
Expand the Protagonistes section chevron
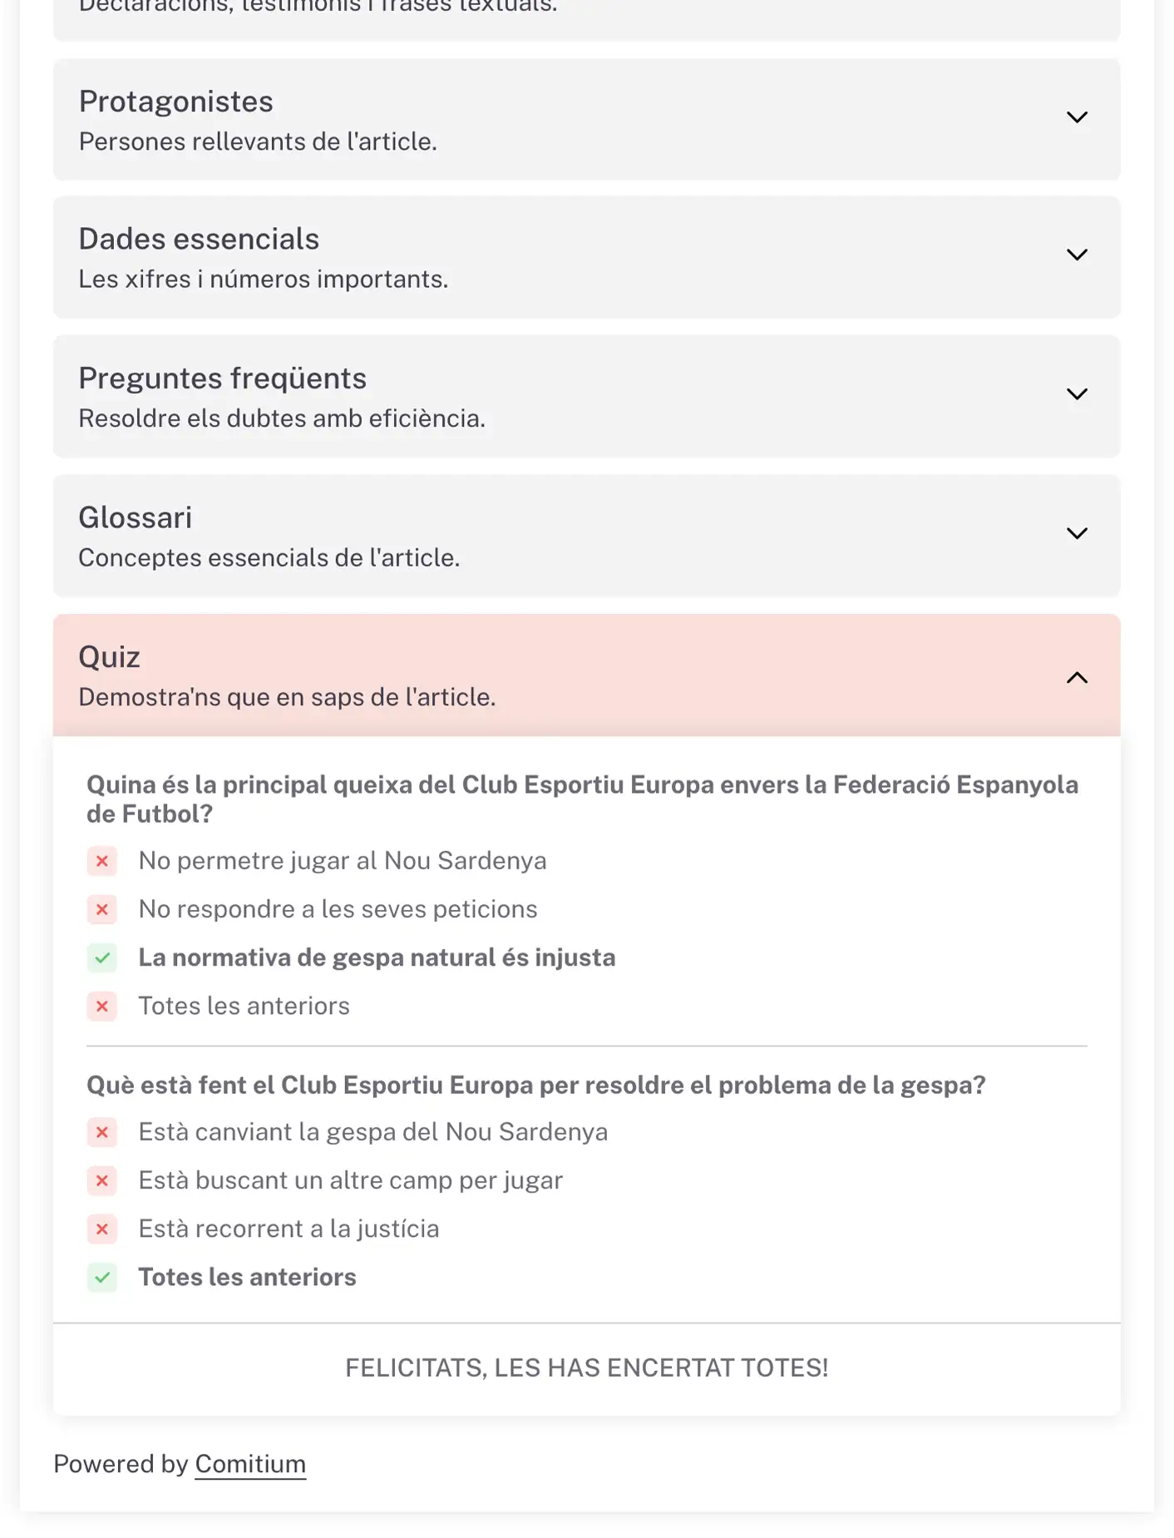[1077, 117]
